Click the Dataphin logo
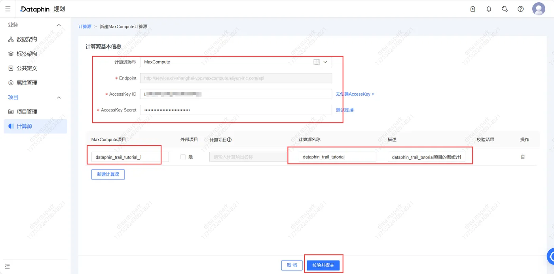This screenshot has width=554, height=274. (35, 9)
